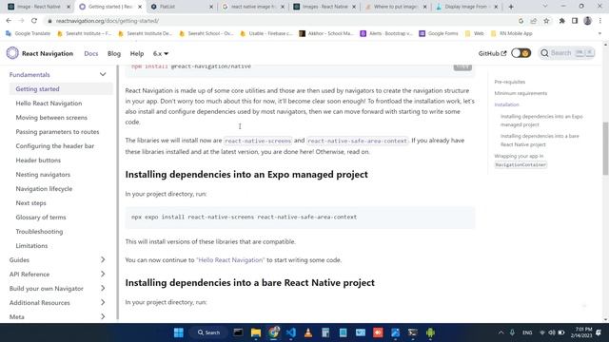Viewport: 609px width, 342px height.
Task: Click the browser Back arrow
Action: point(9,21)
